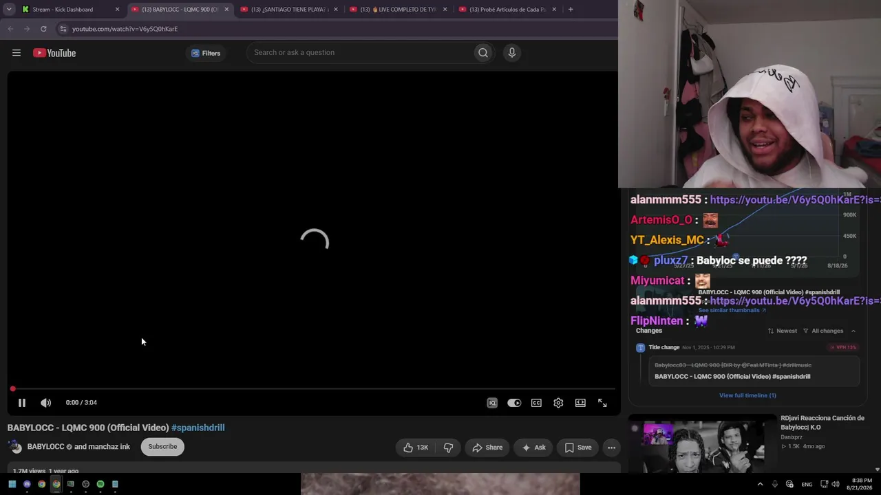881x495 pixels.
Task: Open the Filters button beside search
Action: click(206, 53)
